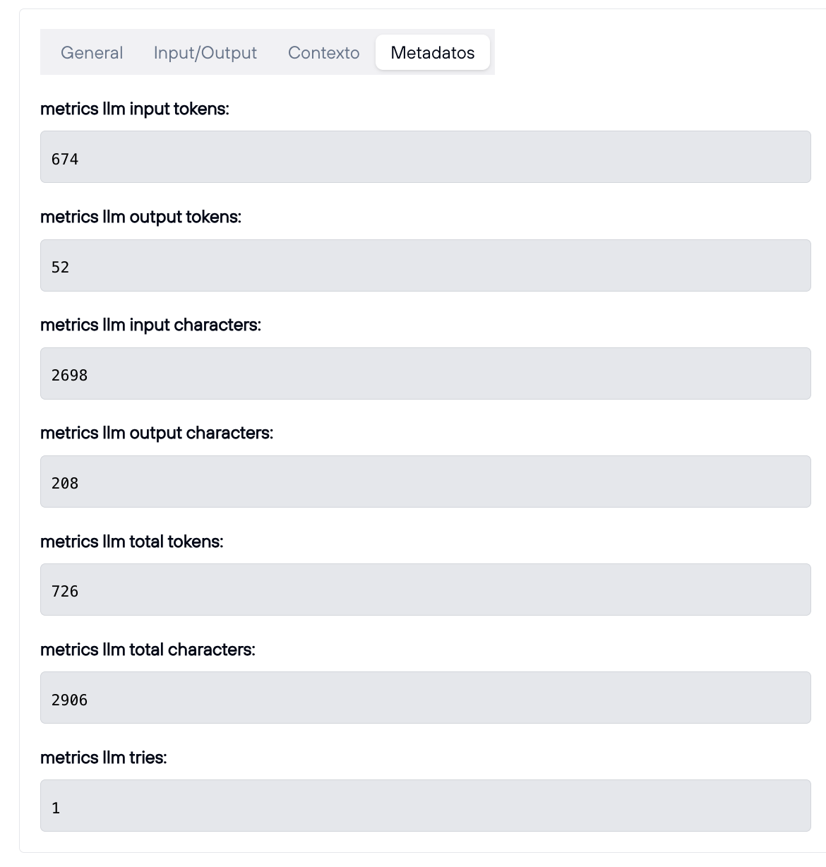Click the output characters field showing 208

(425, 482)
